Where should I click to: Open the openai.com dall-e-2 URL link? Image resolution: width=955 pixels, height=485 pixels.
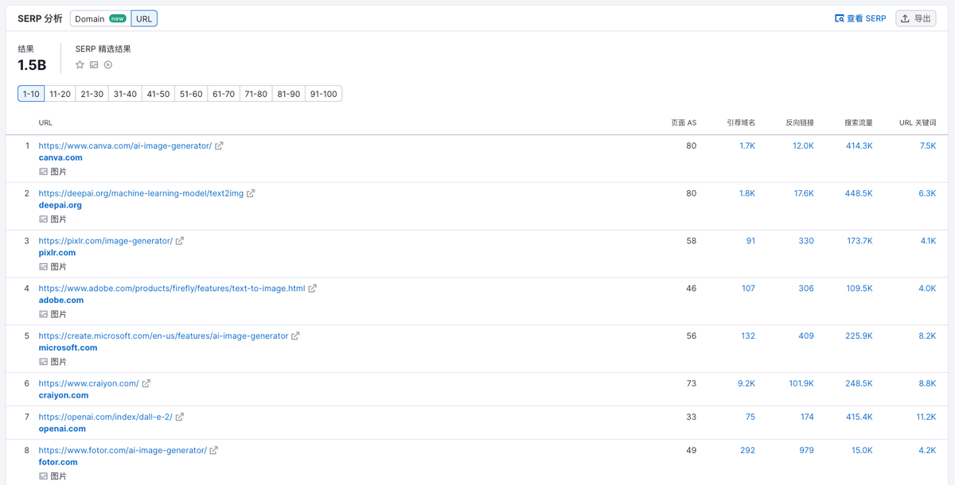[x=105, y=417]
